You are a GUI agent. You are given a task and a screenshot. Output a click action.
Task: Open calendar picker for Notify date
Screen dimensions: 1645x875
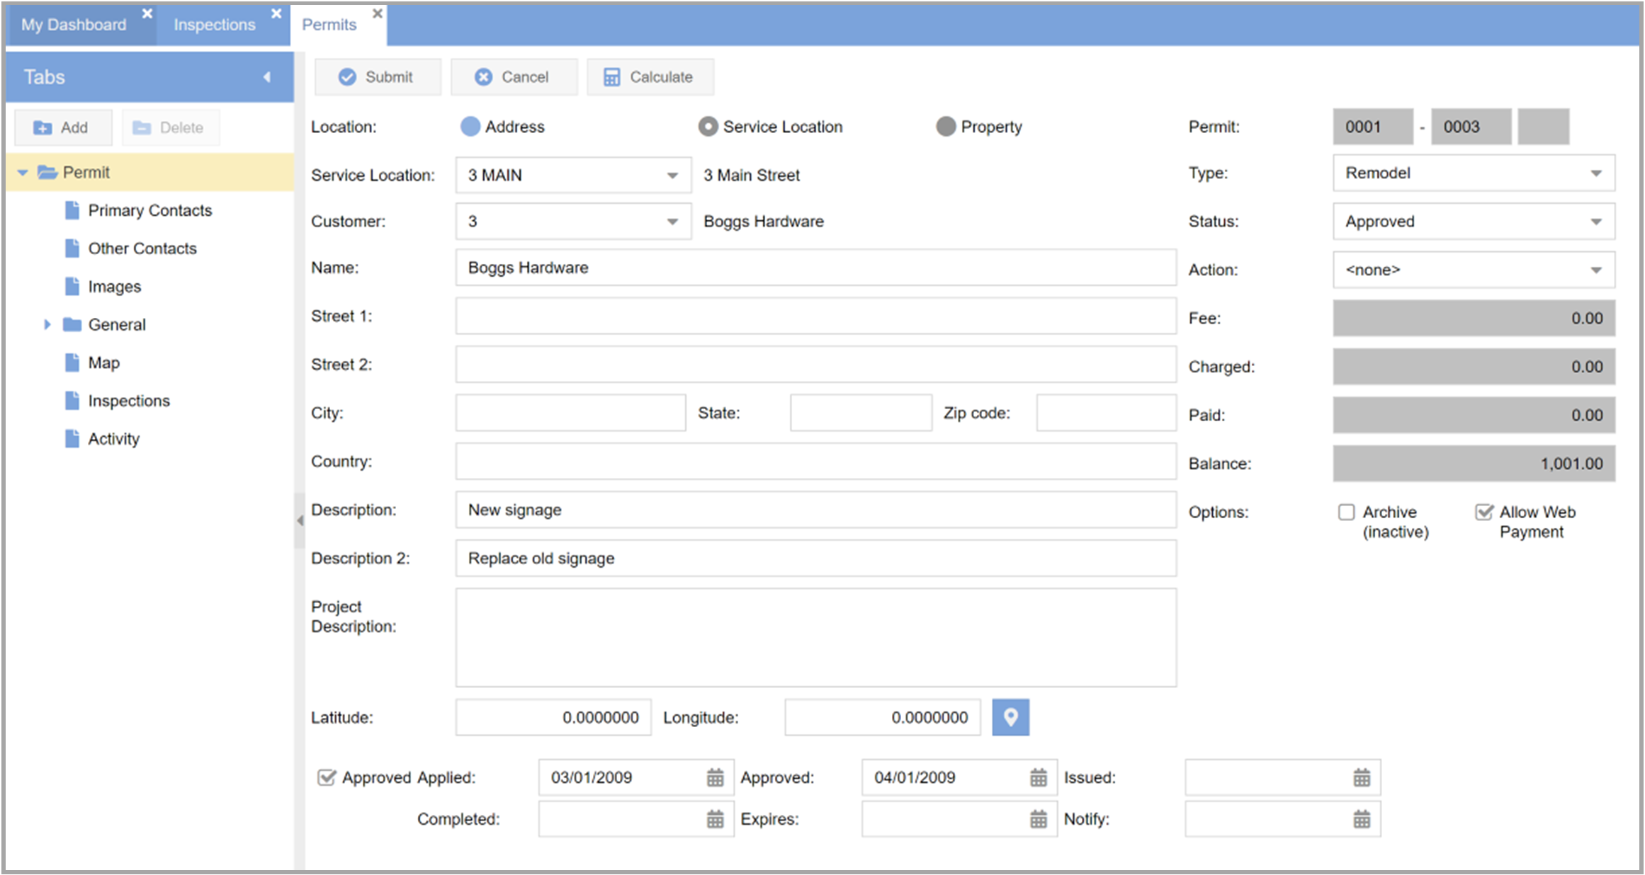click(1361, 819)
